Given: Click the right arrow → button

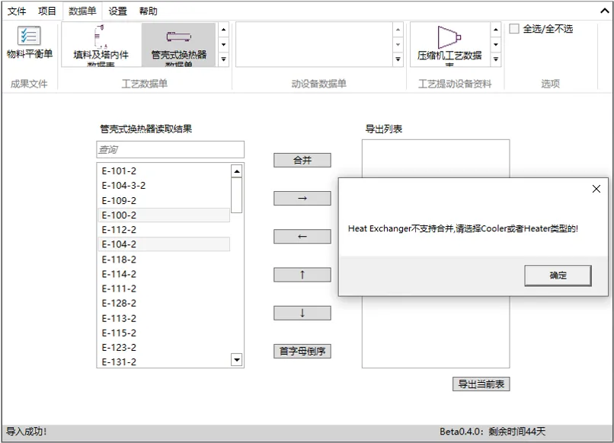Looking at the screenshot, I should pos(302,199).
